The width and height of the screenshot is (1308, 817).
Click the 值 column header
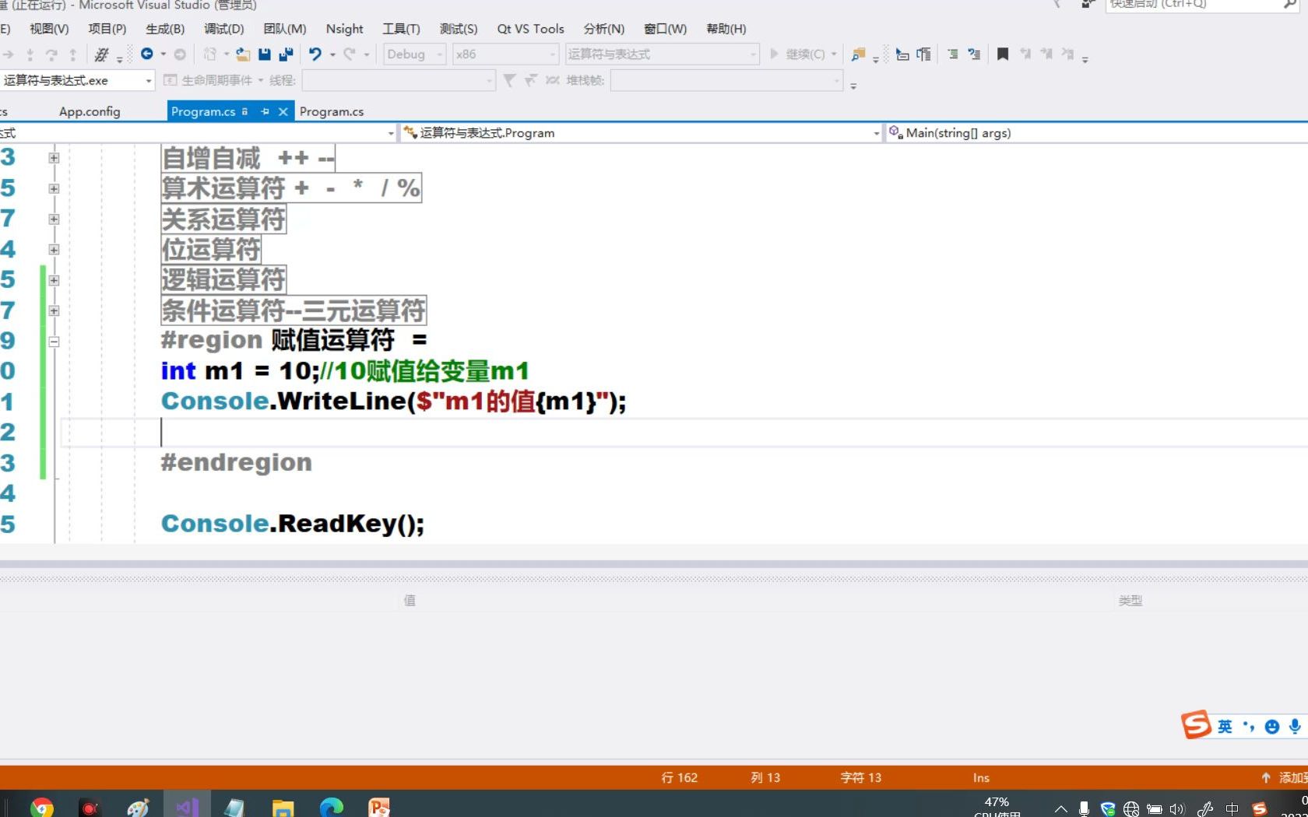pyautogui.click(x=410, y=600)
